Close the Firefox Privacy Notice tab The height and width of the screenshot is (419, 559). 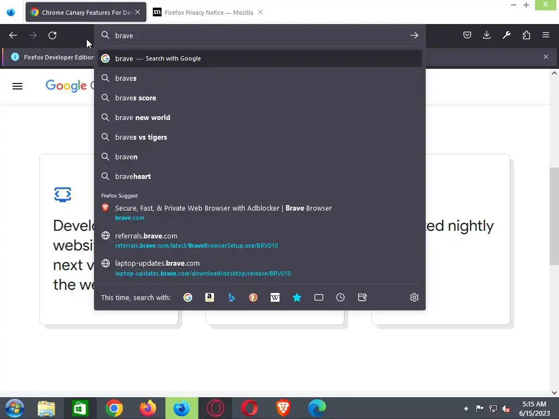tap(260, 12)
